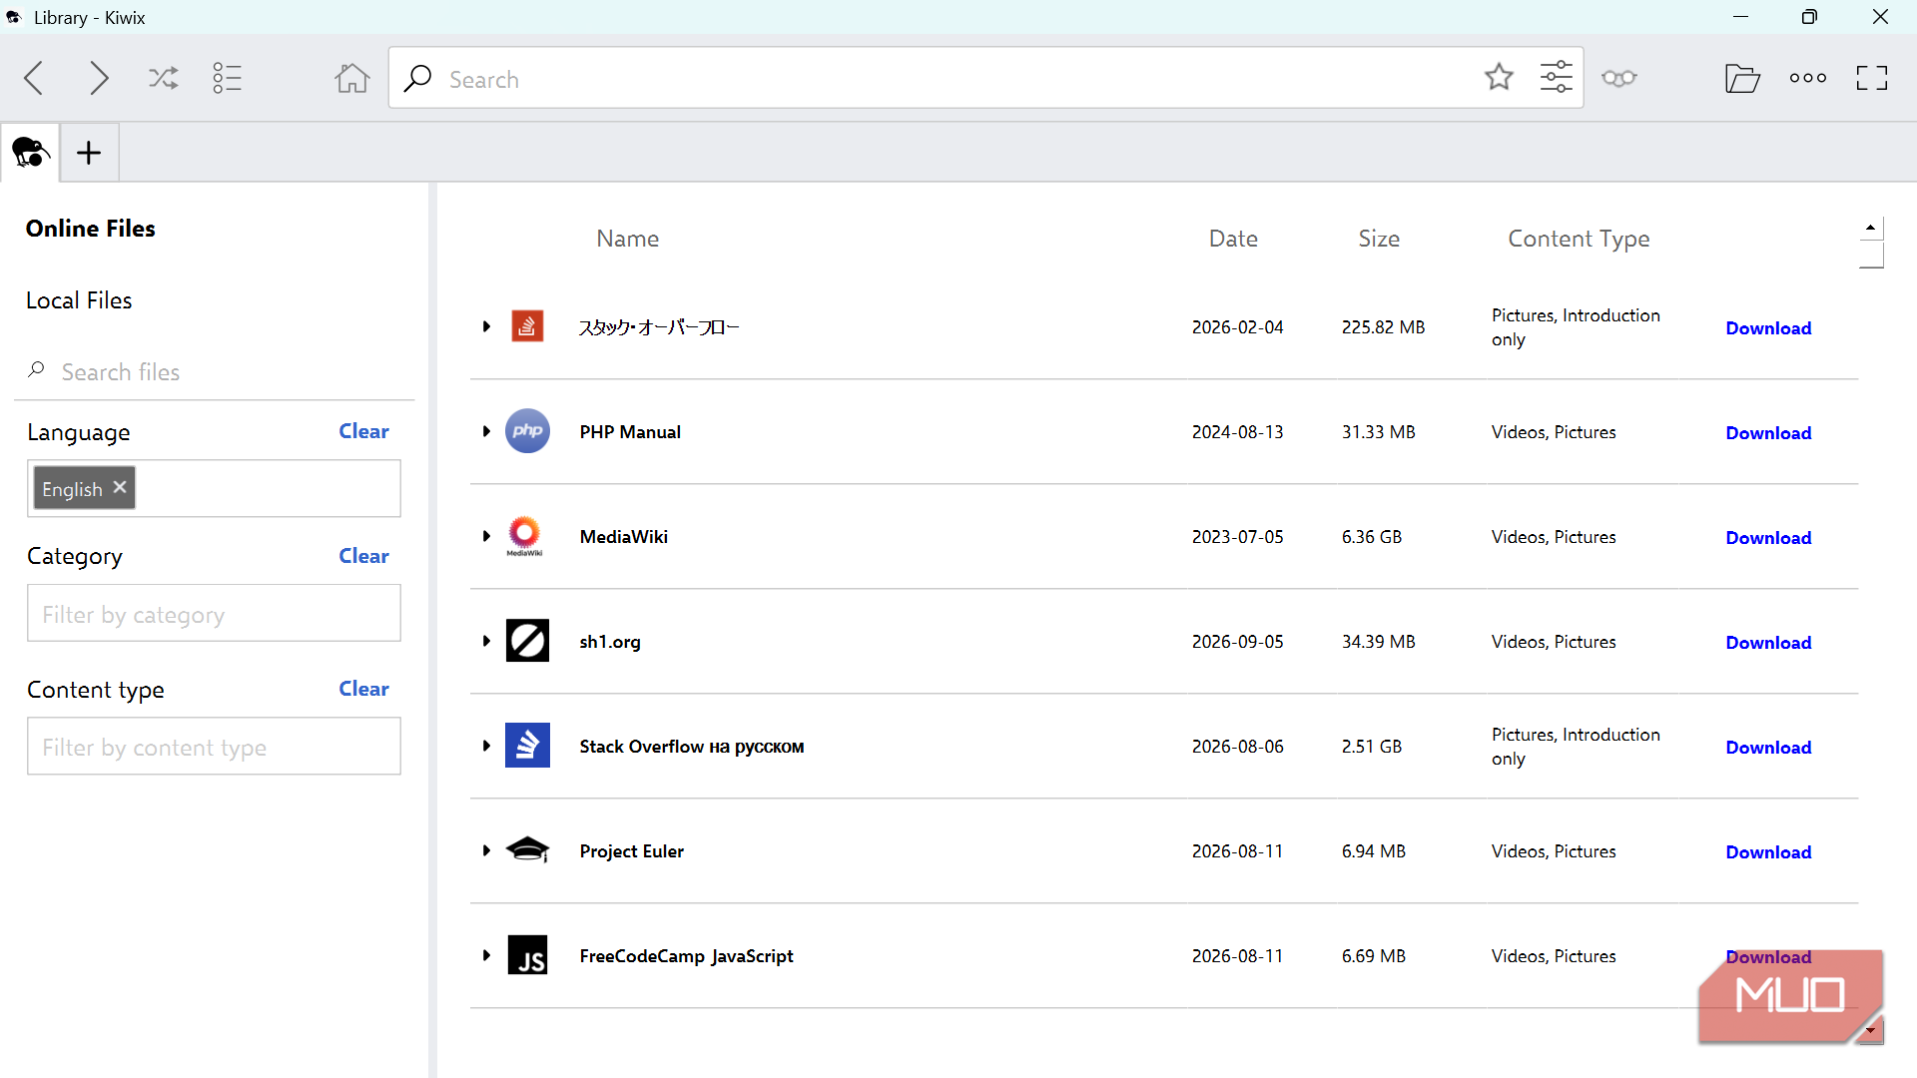
Task: Bookmark with the star icon
Action: [1499, 77]
